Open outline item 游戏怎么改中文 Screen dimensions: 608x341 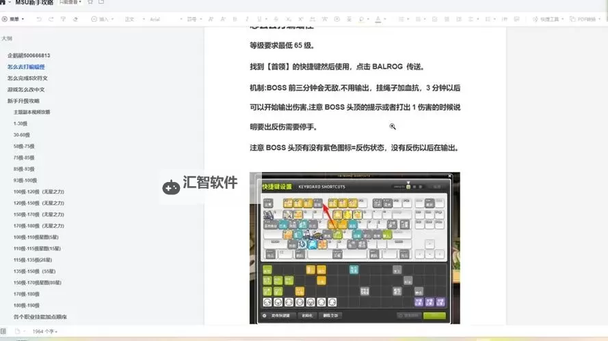pyautogui.click(x=26, y=89)
